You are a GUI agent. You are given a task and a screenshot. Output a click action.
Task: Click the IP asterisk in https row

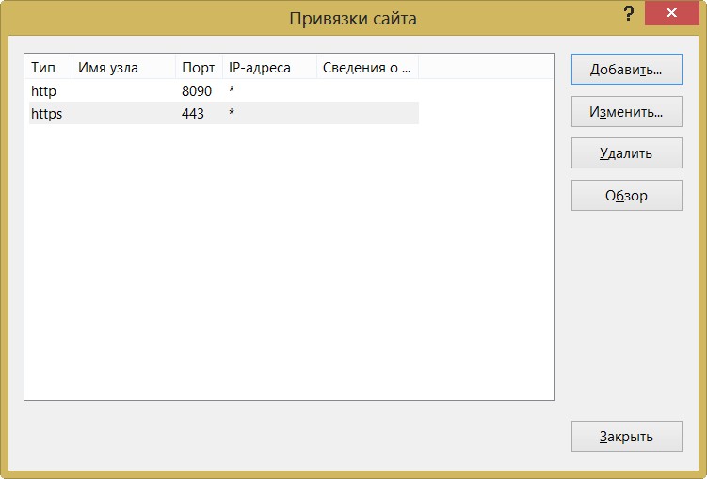coord(232,112)
